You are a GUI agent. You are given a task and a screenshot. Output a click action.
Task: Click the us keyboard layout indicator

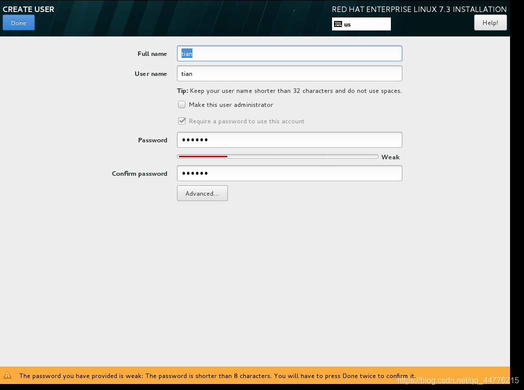pos(361,24)
